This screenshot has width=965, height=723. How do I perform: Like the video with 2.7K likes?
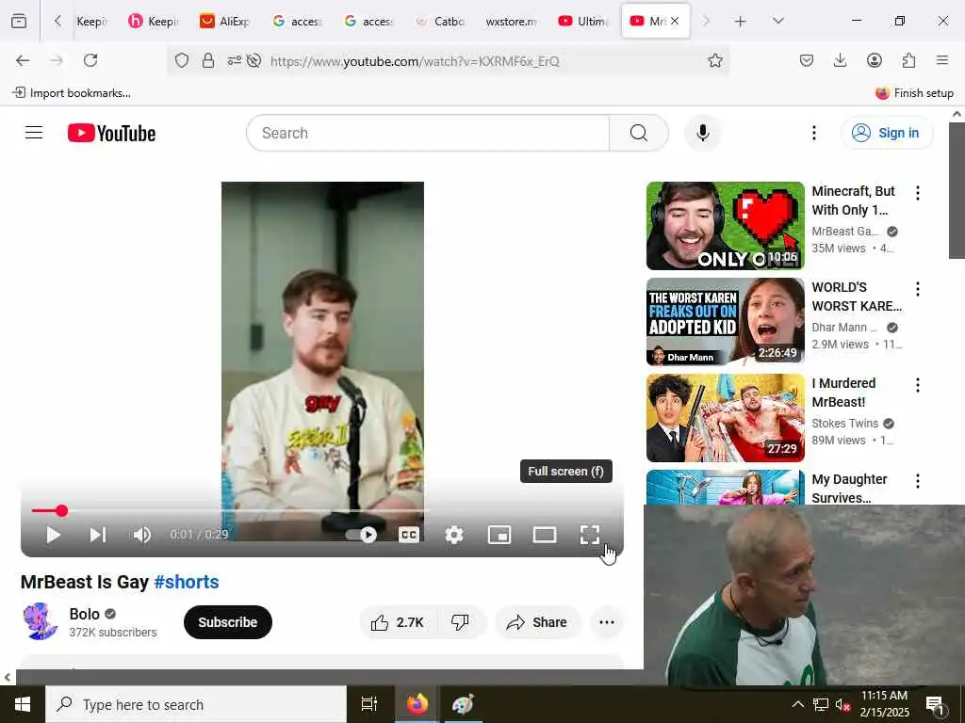coord(398,622)
